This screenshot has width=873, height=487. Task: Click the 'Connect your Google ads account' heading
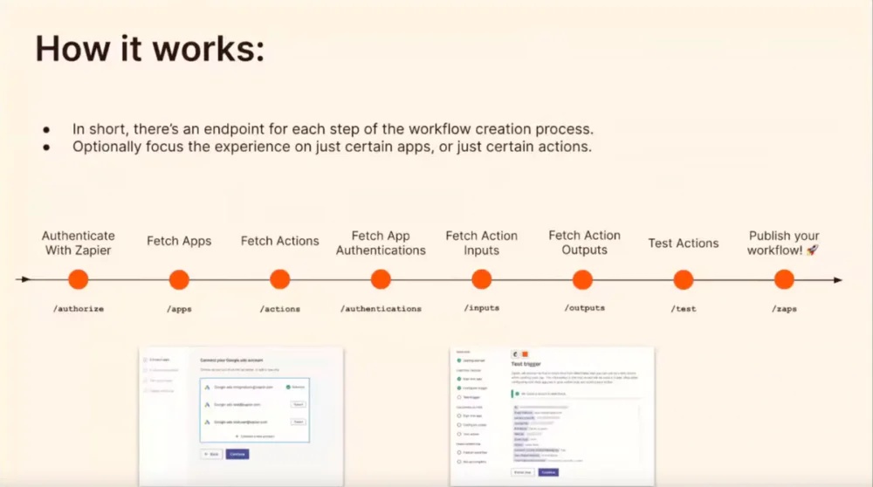[231, 360]
